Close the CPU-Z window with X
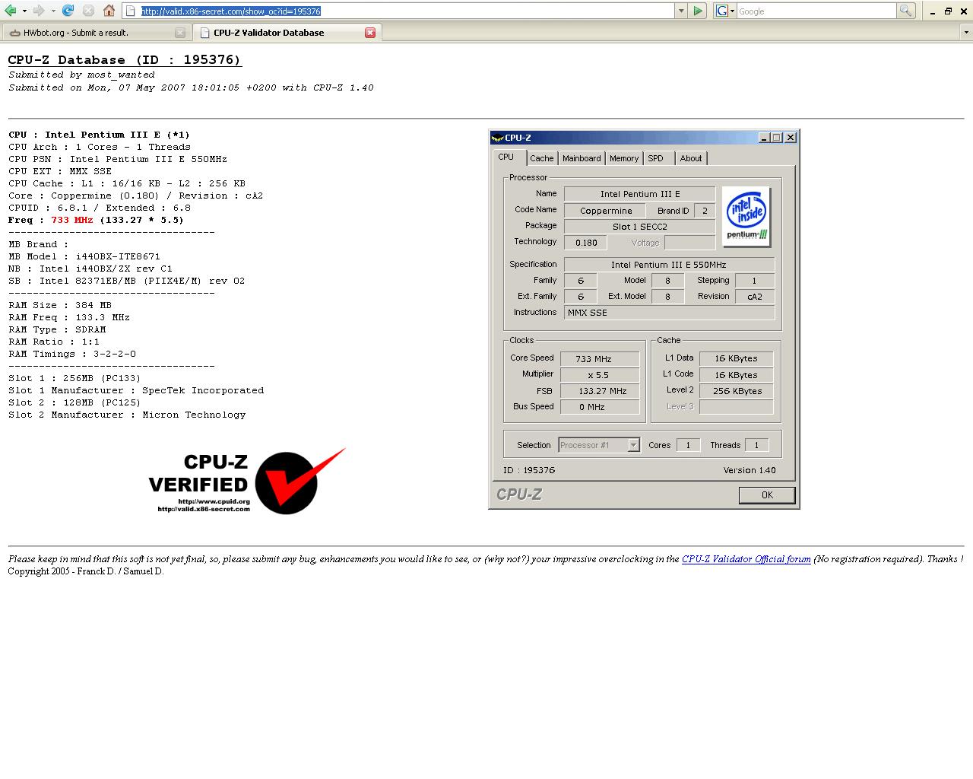 [791, 138]
